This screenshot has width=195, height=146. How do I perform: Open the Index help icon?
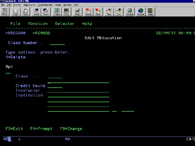pos(151,12)
